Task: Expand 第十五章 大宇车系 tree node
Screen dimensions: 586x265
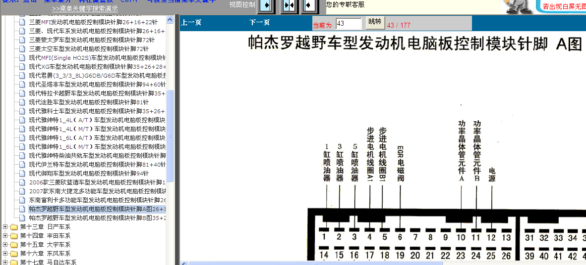Action: 5,245
